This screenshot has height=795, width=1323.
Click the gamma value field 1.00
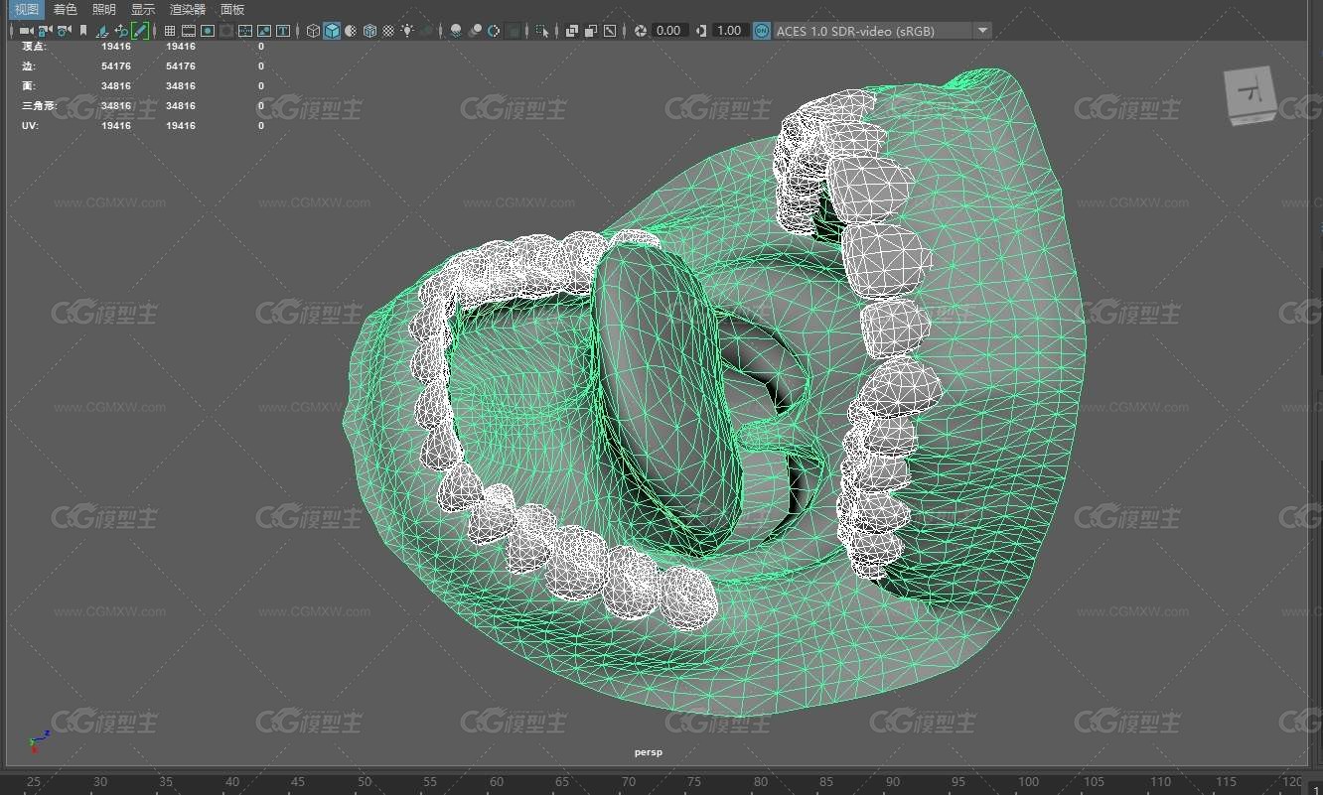[730, 31]
